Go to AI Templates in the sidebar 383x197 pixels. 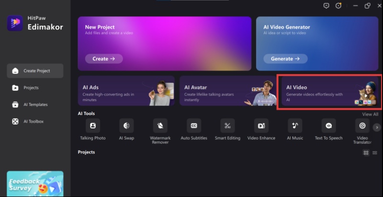[35, 104]
